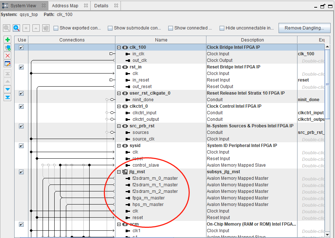
Task: Click the edit component parameters icon
Action: point(8,64)
